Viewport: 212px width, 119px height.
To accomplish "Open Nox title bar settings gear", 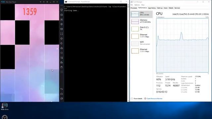I will coord(47,2).
